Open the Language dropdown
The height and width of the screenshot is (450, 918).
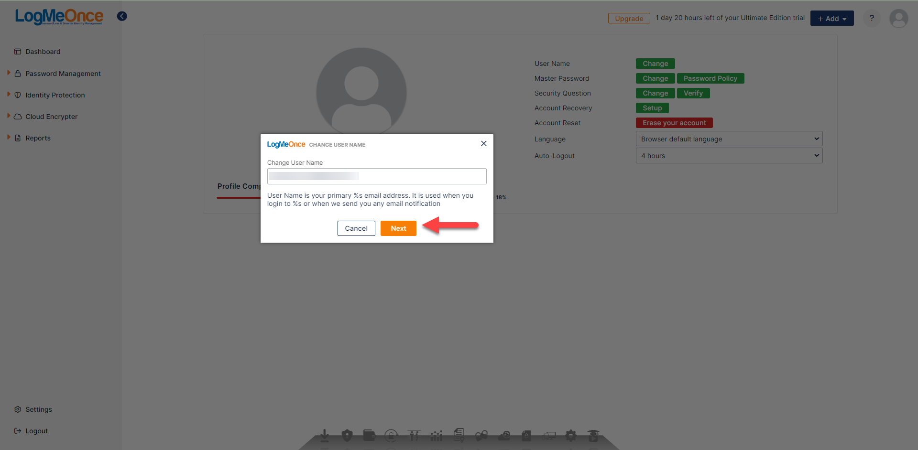(x=729, y=139)
